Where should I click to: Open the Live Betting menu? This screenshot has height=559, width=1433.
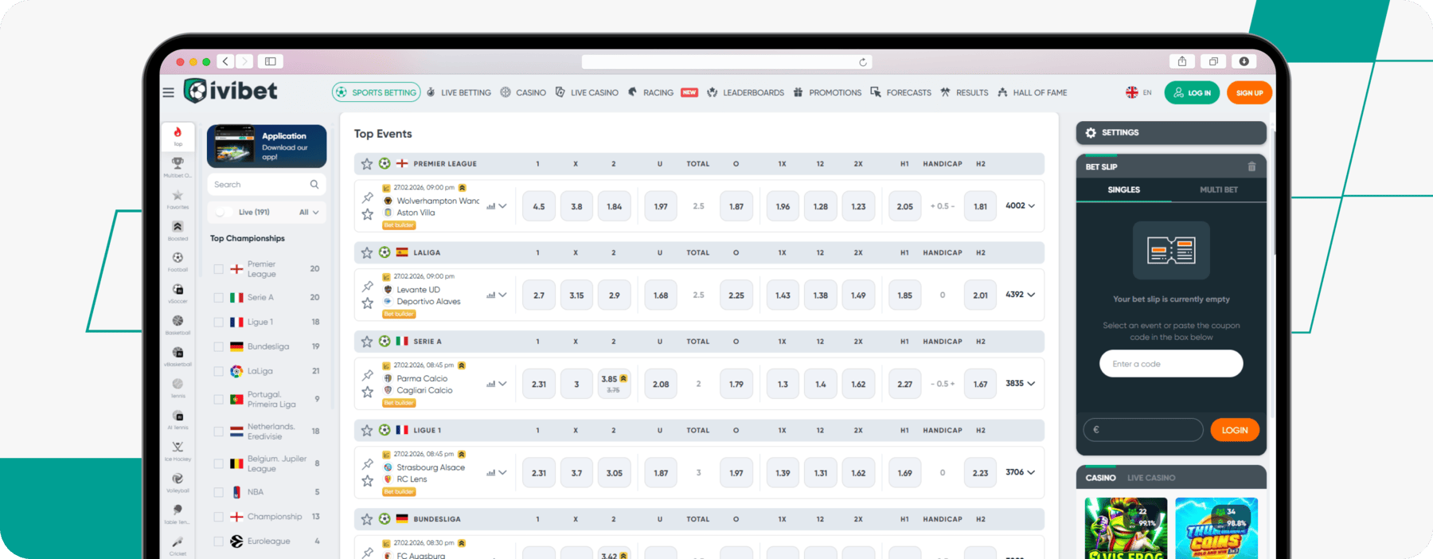click(x=459, y=92)
